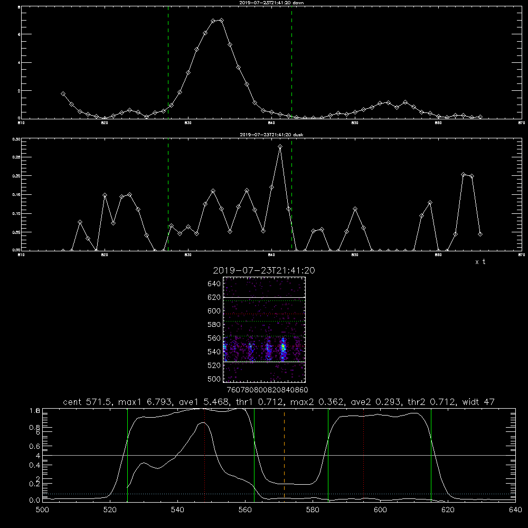Click the upper white horizontal line in the spectrogram

pos(264,297)
